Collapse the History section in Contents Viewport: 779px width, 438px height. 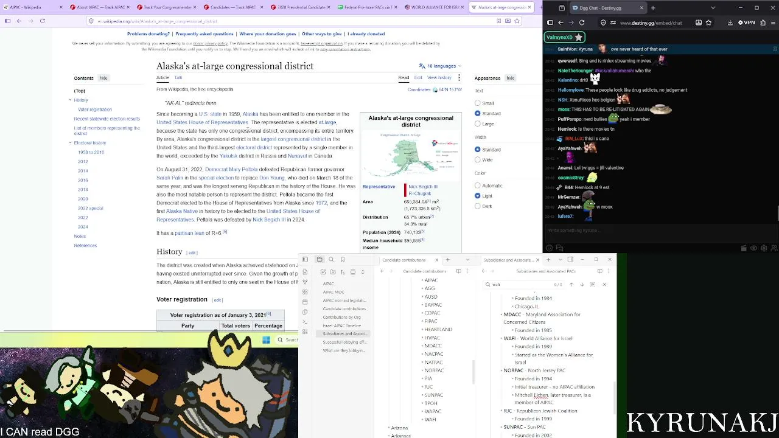pos(70,100)
